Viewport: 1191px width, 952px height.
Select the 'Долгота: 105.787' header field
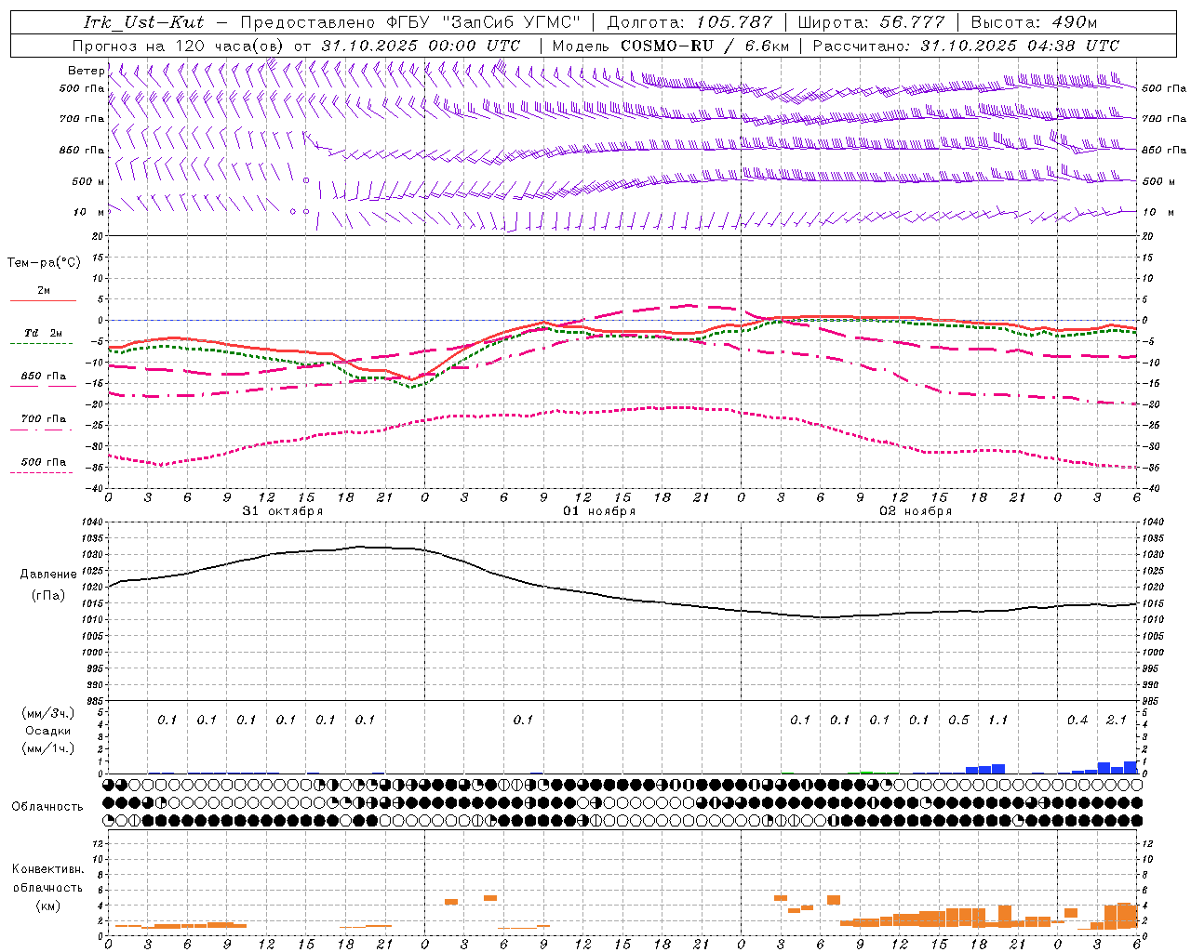pyautogui.click(x=689, y=22)
